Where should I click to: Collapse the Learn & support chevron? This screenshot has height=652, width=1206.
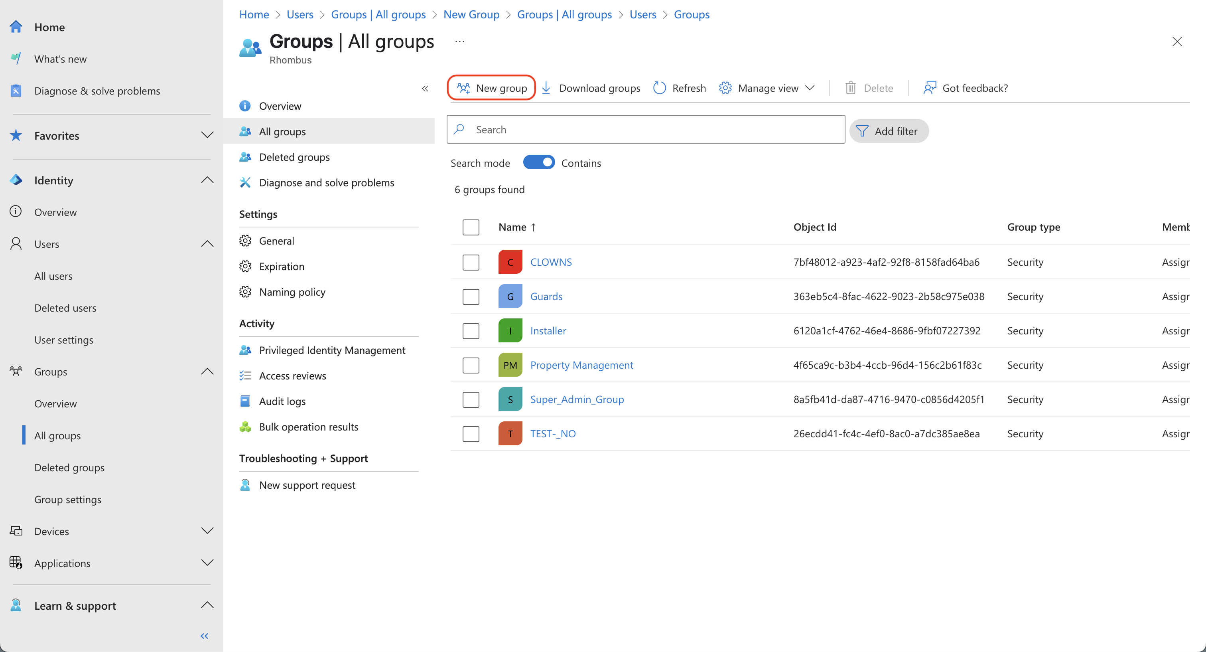pos(207,605)
